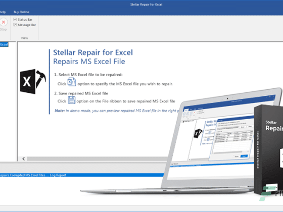Image resolution: width=283 pixels, height=212 pixels.
Task: Click the save floppy disk icon in instructions
Action: coord(72,100)
